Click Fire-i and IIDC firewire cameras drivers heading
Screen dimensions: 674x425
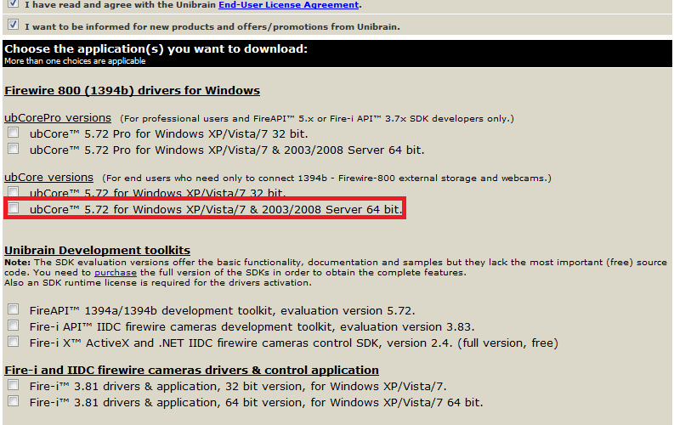tap(191, 370)
